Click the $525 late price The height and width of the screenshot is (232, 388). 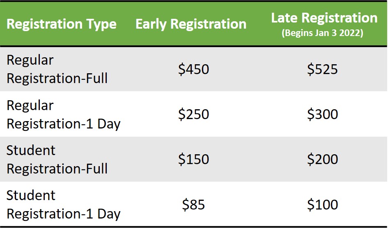pos(322,69)
